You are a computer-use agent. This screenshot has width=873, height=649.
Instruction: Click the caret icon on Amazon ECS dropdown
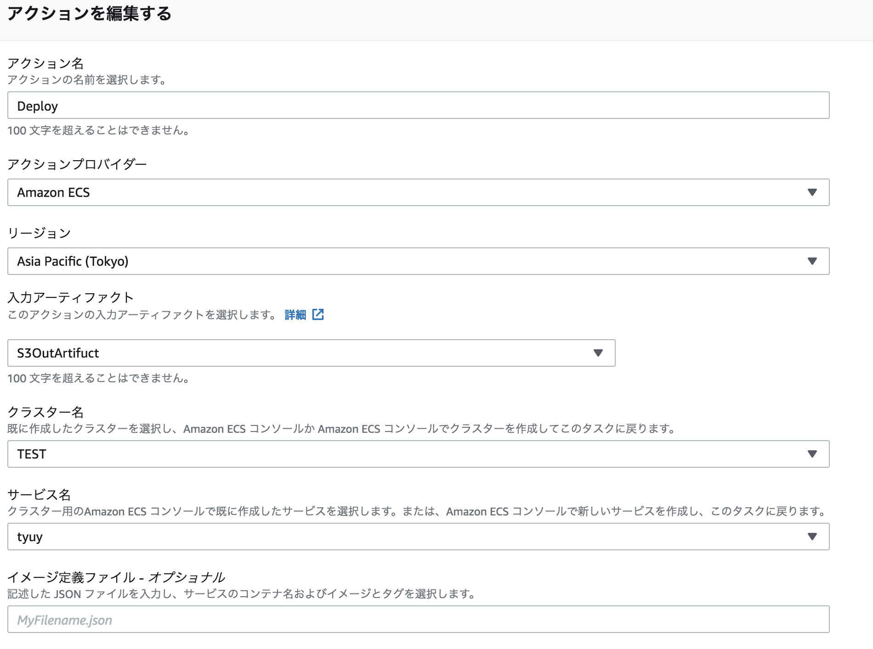pos(812,193)
